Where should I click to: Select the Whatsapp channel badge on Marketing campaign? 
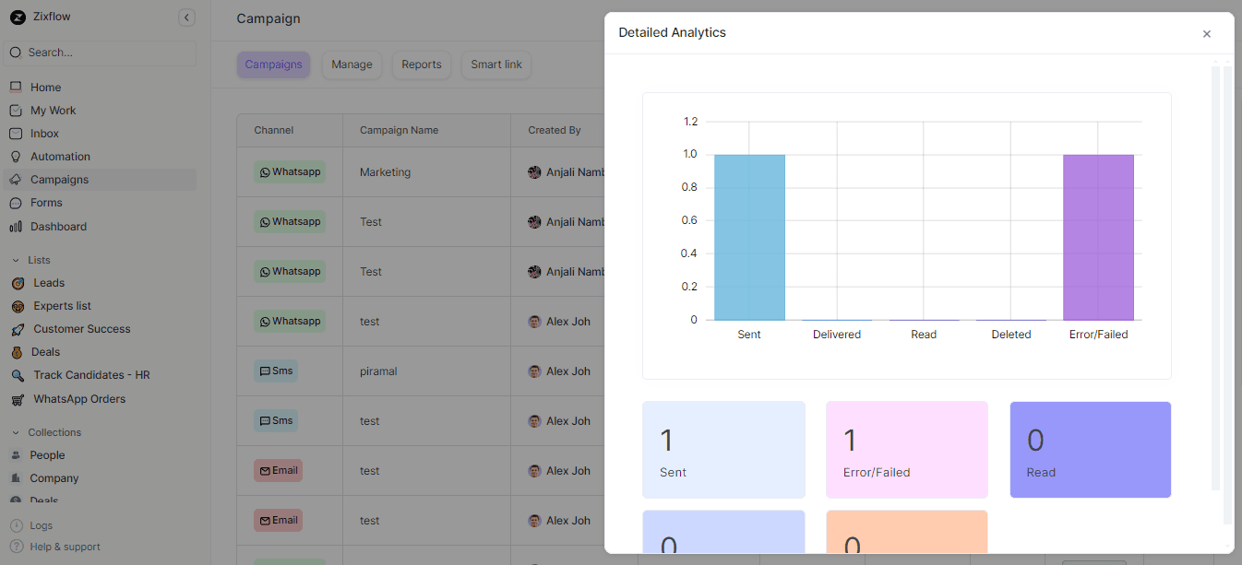pyautogui.click(x=290, y=171)
